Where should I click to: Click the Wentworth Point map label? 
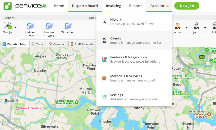point(95,112)
